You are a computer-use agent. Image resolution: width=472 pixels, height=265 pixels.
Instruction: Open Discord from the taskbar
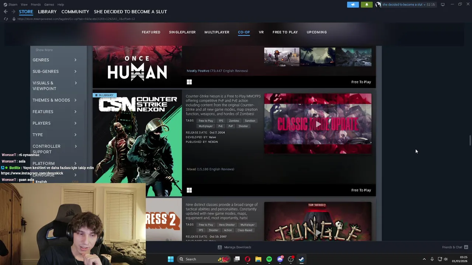pyautogui.click(x=280, y=259)
